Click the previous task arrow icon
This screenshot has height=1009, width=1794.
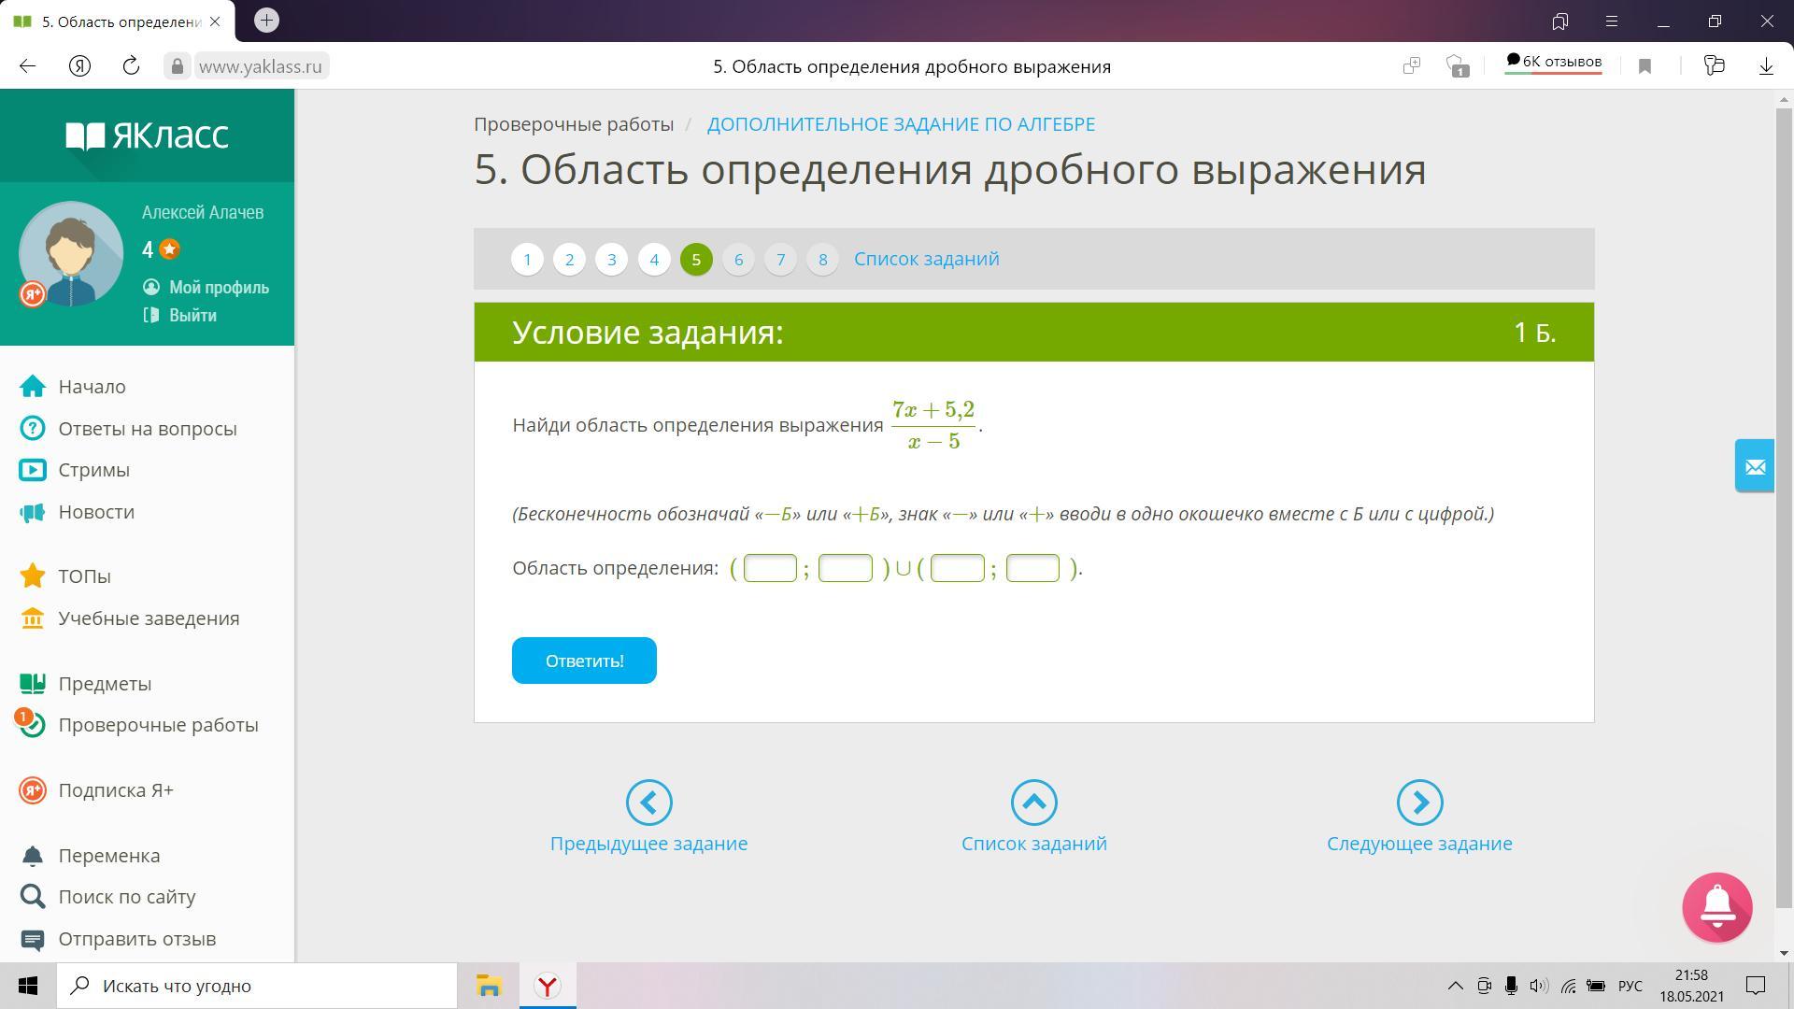click(x=648, y=803)
